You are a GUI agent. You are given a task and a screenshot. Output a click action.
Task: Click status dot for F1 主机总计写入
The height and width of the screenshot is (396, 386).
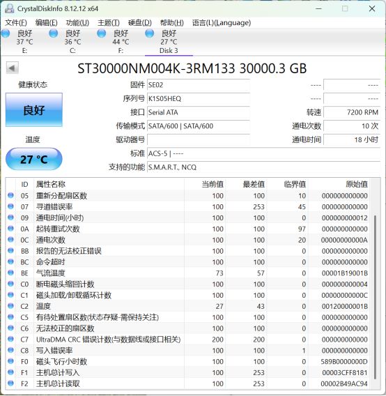pyautogui.click(x=10, y=372)
